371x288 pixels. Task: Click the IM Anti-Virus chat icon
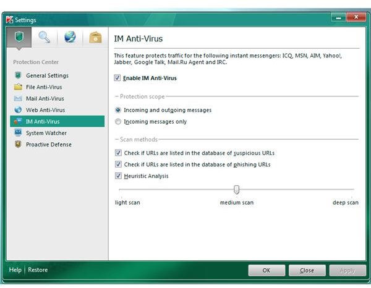[18, 121]
